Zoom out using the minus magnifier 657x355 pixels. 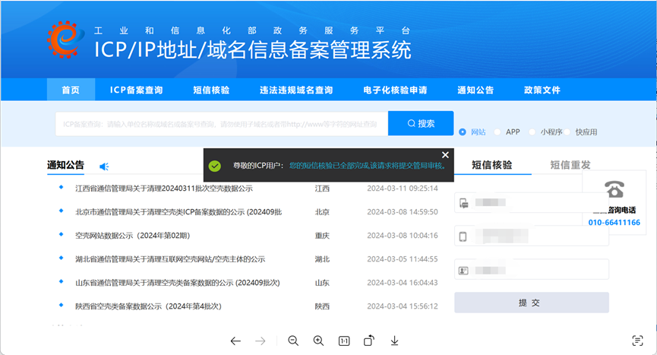(293, 341)
